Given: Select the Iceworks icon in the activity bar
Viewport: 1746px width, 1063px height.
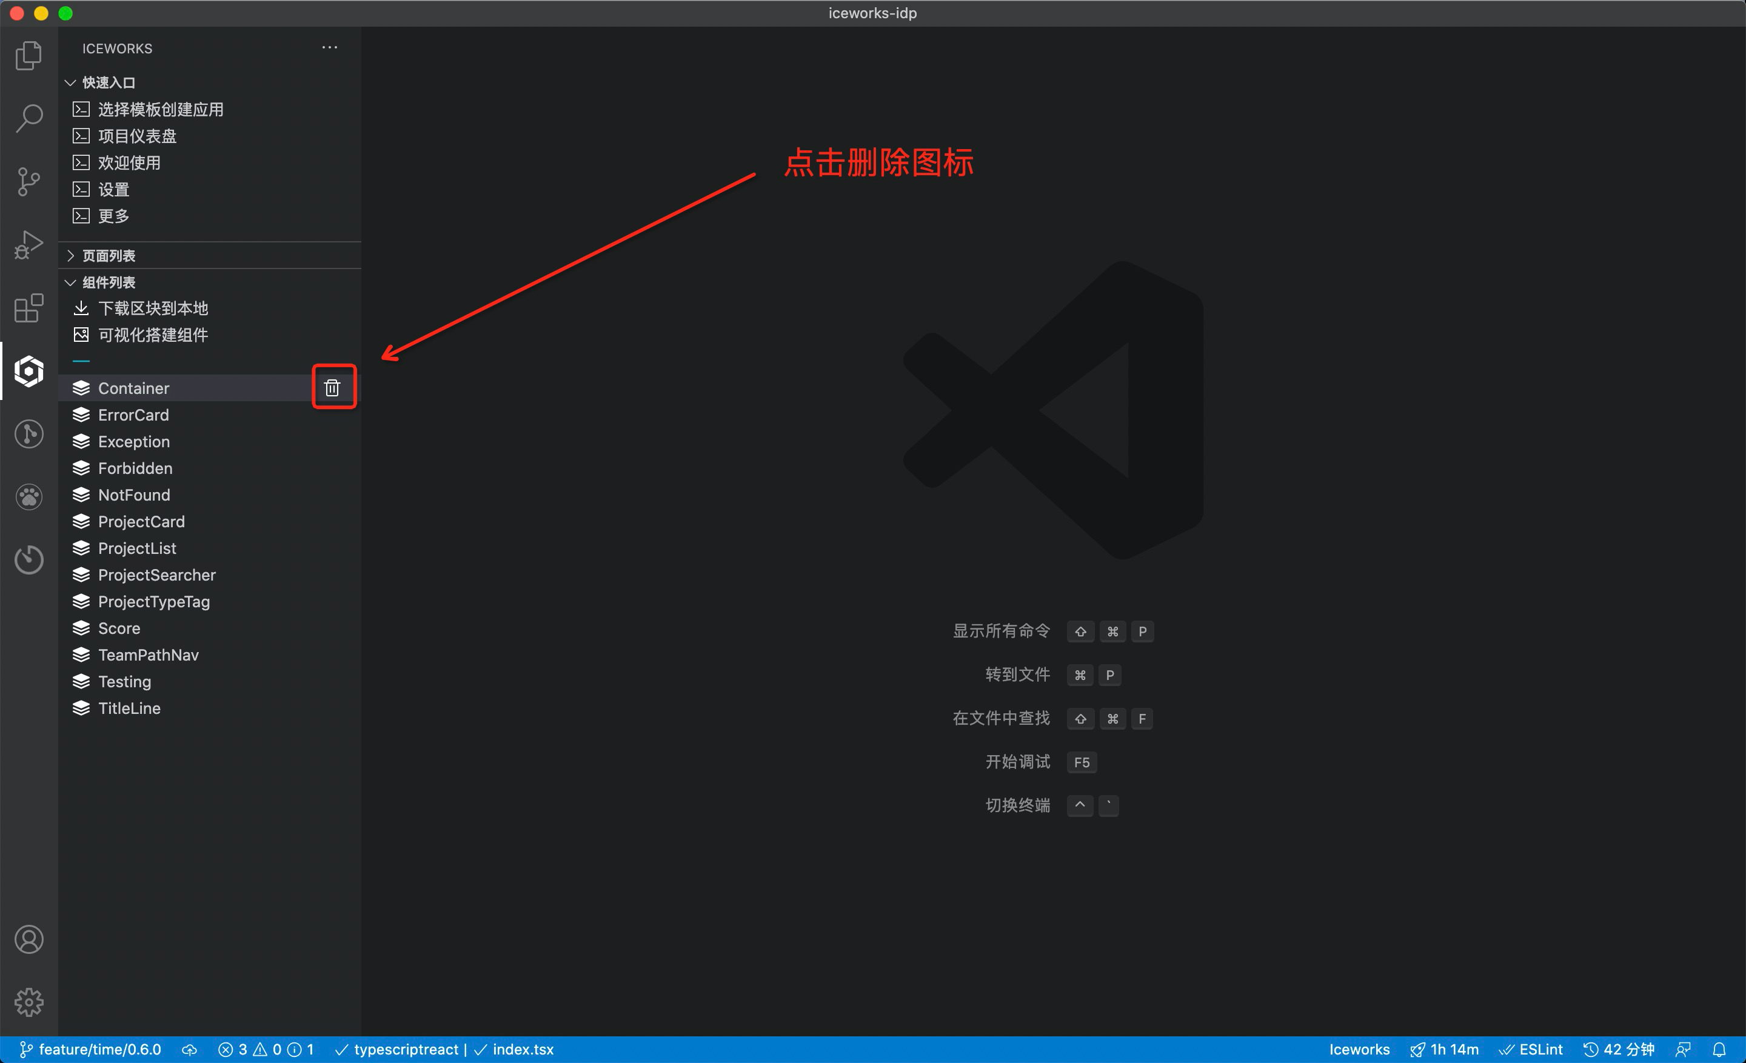Looking at the screenshot, I should tap(28, 370).
